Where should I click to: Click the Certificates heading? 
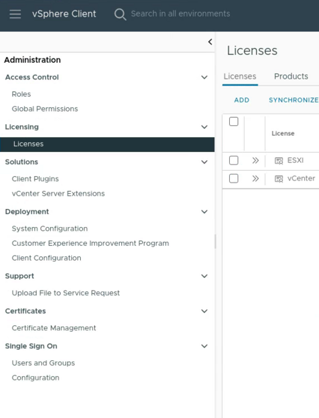point(25,311)
